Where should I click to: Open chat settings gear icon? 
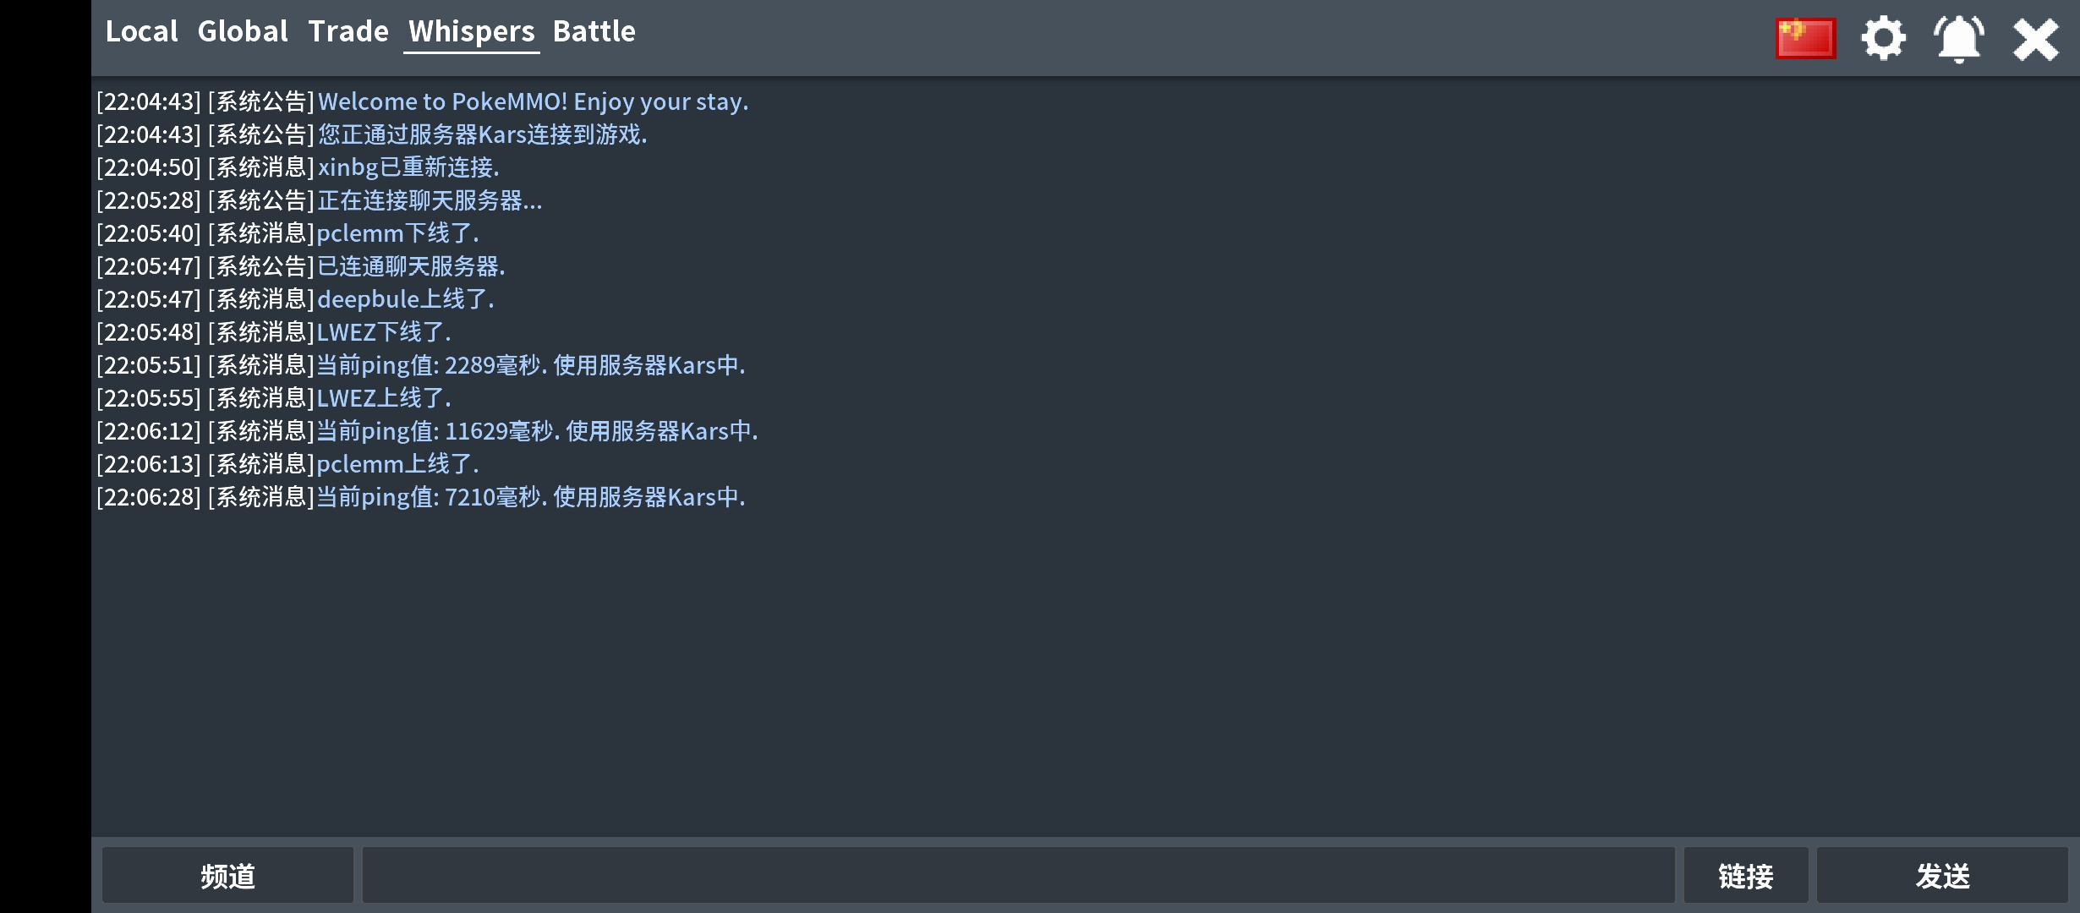[x=1883, y=39]
